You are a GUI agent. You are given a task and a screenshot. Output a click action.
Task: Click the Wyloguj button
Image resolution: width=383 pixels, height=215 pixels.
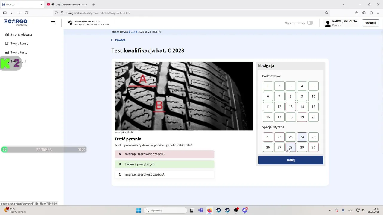click(x=370, y=23)
